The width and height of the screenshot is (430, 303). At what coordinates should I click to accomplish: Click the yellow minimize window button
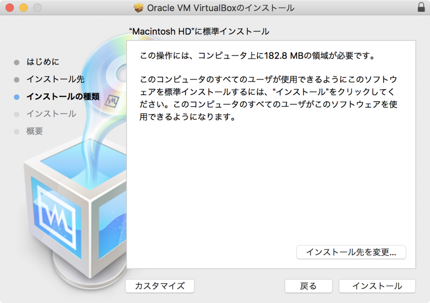click(24, 8)
